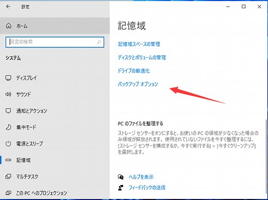Image resolution: width=268 pixels, height=200 pixels.
Task: Click the multitasking windows icon
Action: [x=8, y=176]
